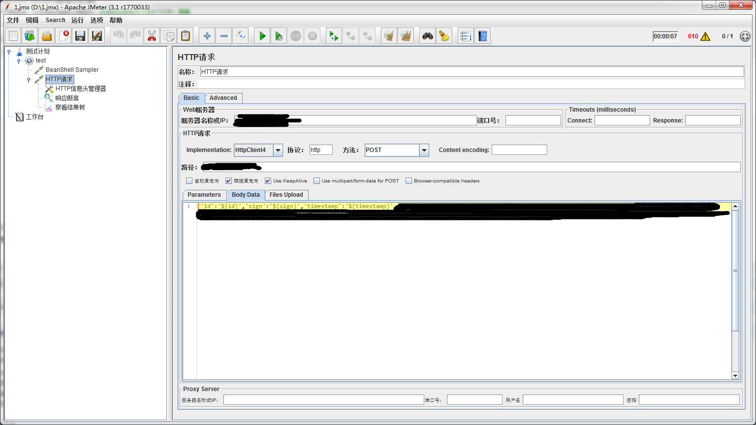Click the Connect timeout field
756x425 pixels.
(x=622, y=121)
